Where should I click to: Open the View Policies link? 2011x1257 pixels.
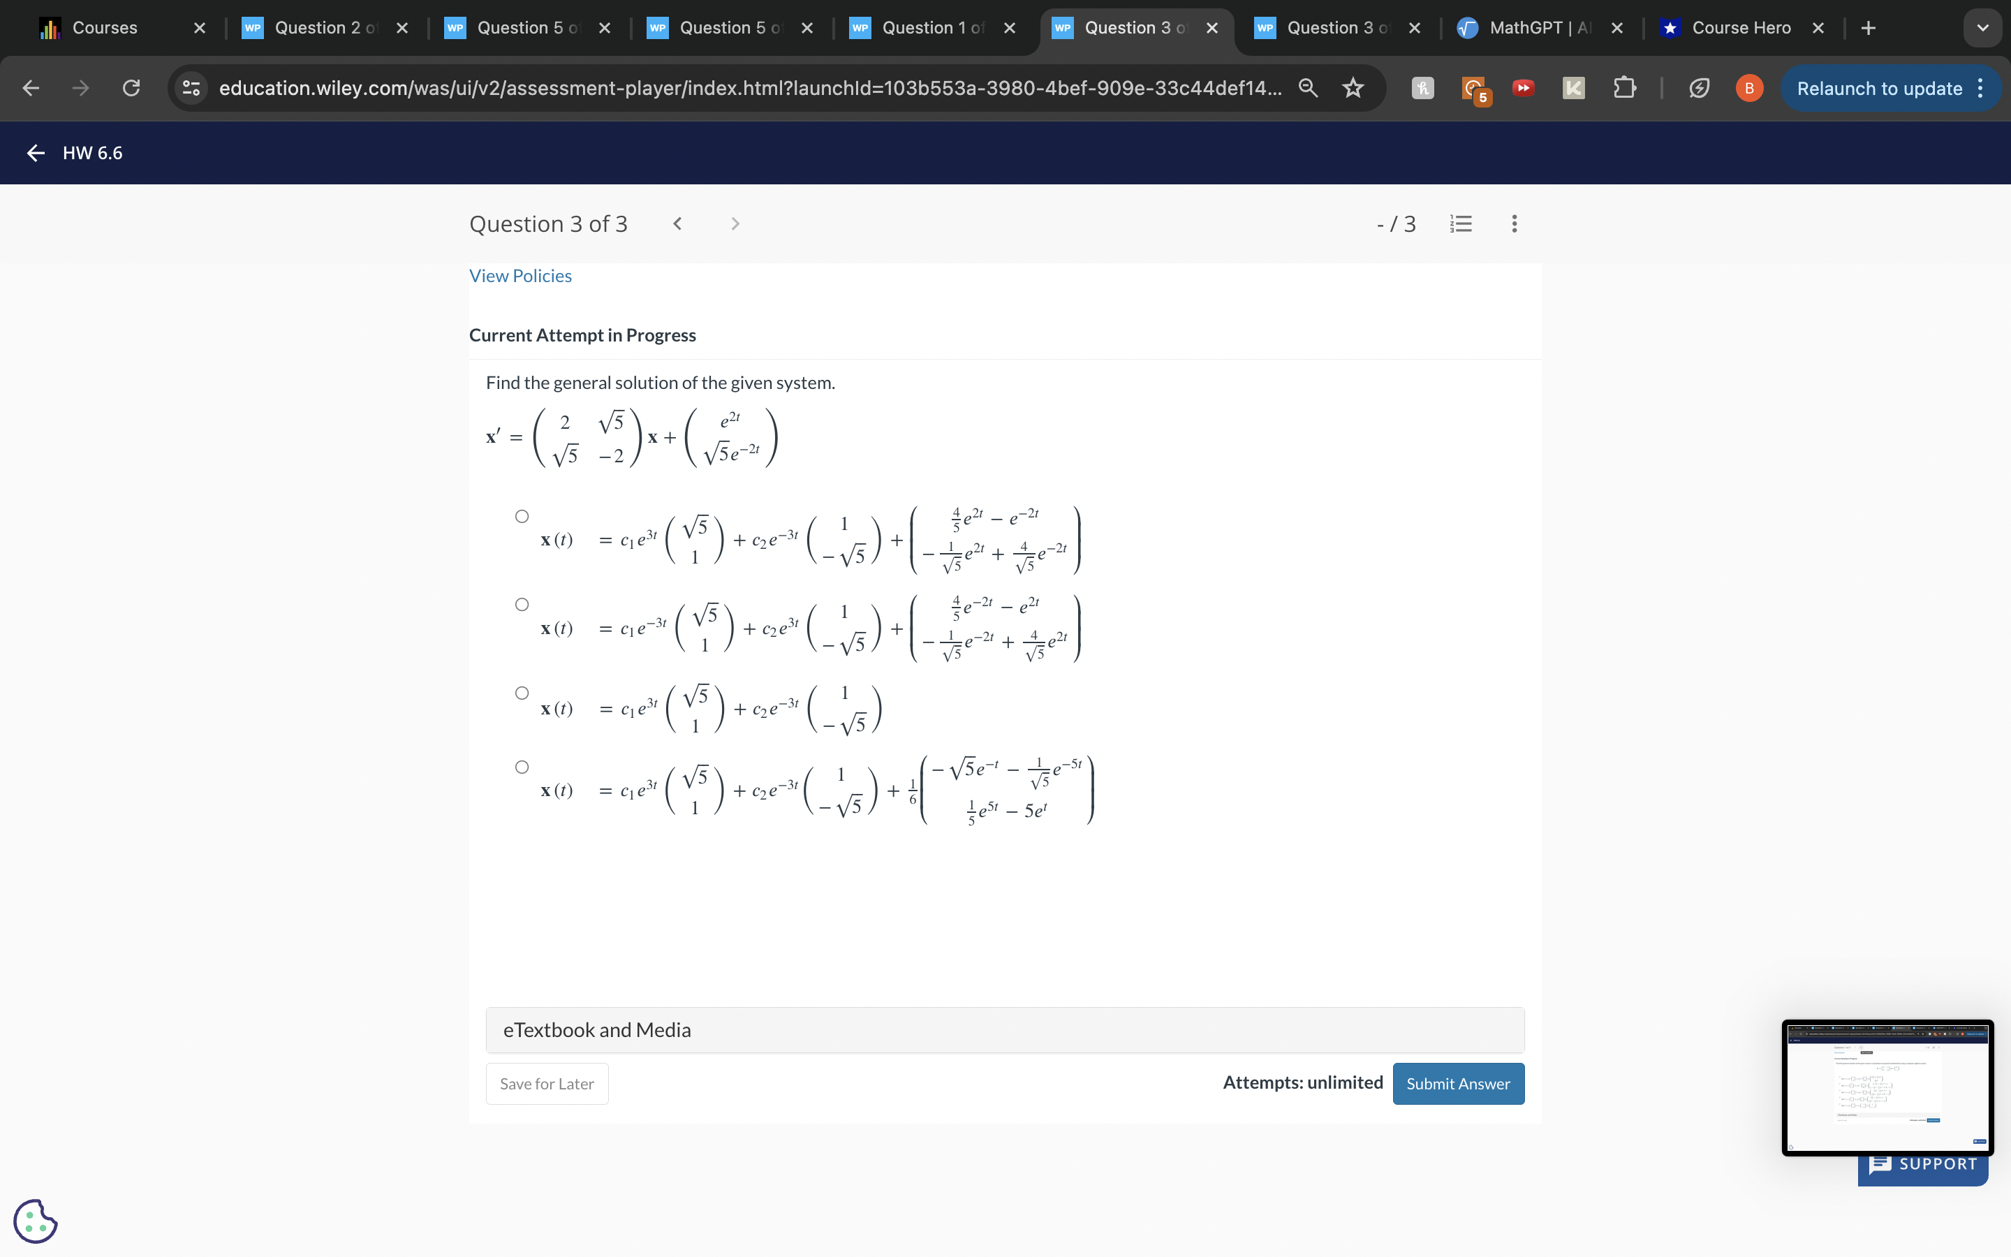click(520, 275)
